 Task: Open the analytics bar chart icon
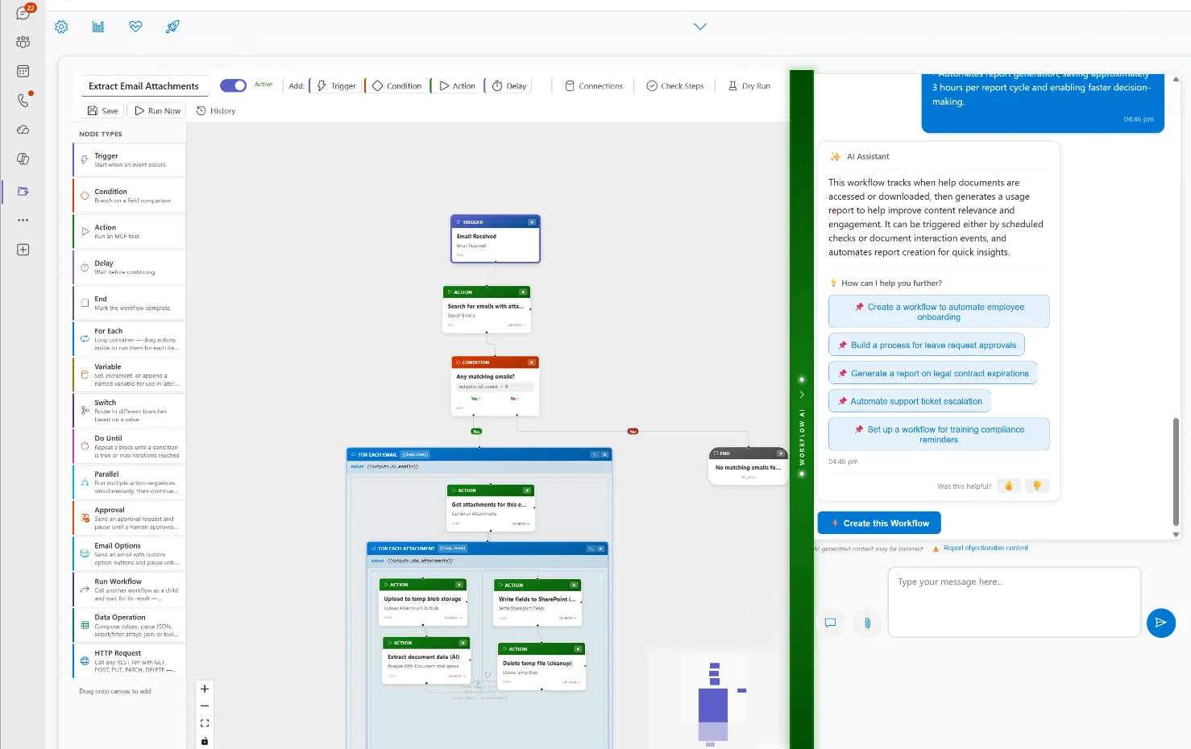pyautogui.click(x=98, y=27)
